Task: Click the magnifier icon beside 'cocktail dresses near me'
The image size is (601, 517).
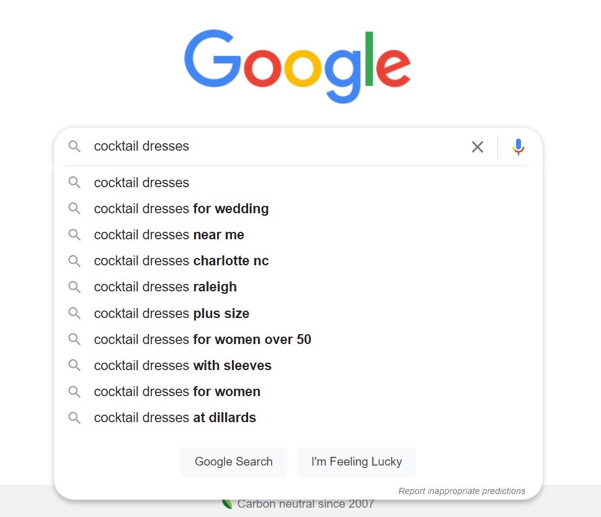Action: click(x=74, y=235)
